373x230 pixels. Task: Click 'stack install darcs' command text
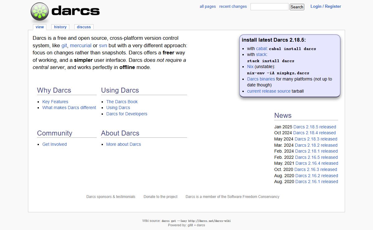[x=271, y=61]
